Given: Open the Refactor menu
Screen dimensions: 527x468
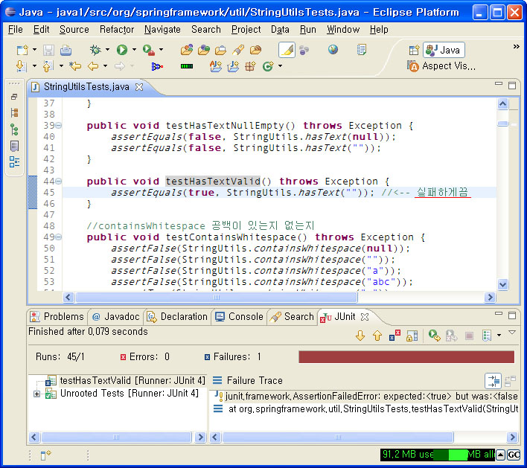Looking at the screenshot, I should point(117,30).
